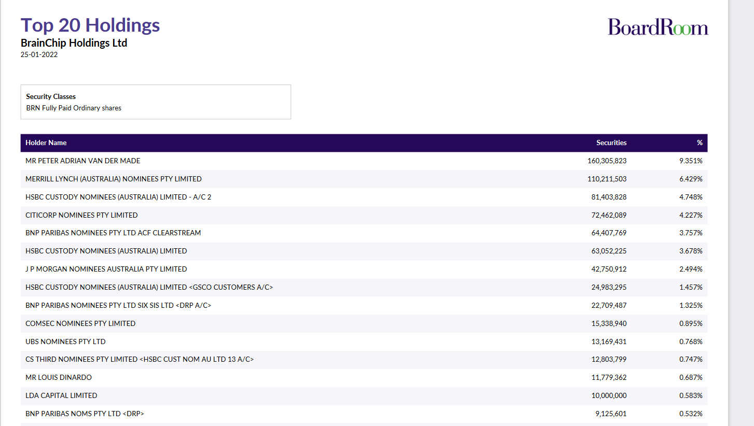Click percentage 0.583%
The width and height of the screenshot is (754, 426).
691,395
